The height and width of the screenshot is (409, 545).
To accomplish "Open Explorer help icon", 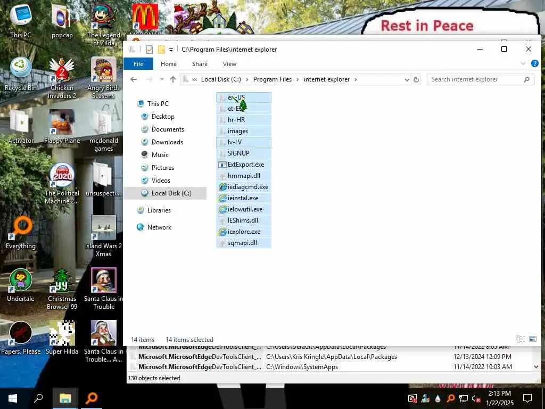I will click(x=534, y=64).
